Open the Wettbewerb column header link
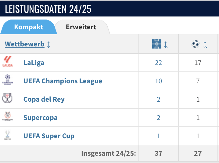Viewport: 219px width, 163px height. (x=24, y=44)
